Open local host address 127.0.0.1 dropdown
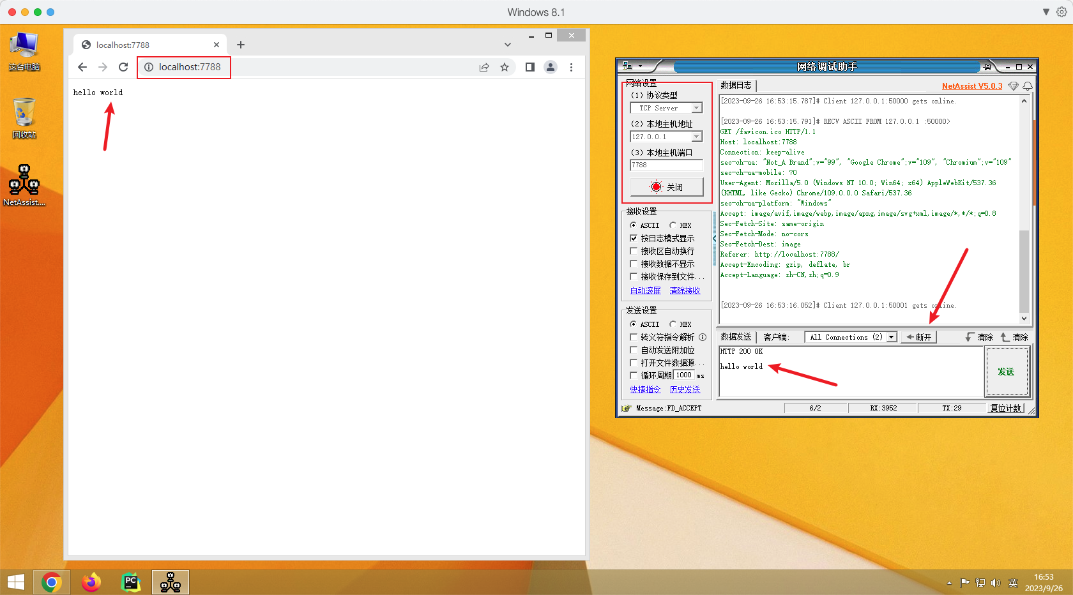The image size is (1073, 595). (697, 137)
